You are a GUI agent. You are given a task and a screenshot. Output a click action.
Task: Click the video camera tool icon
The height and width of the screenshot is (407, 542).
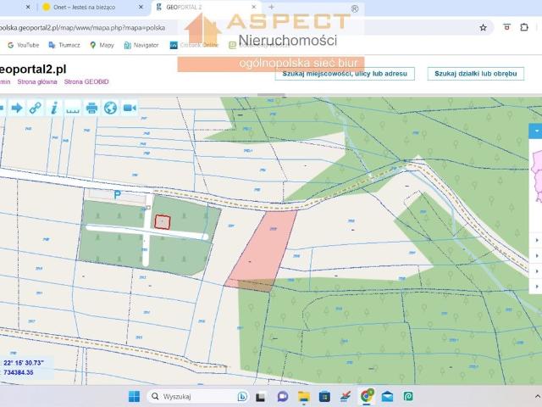[130, 108]
